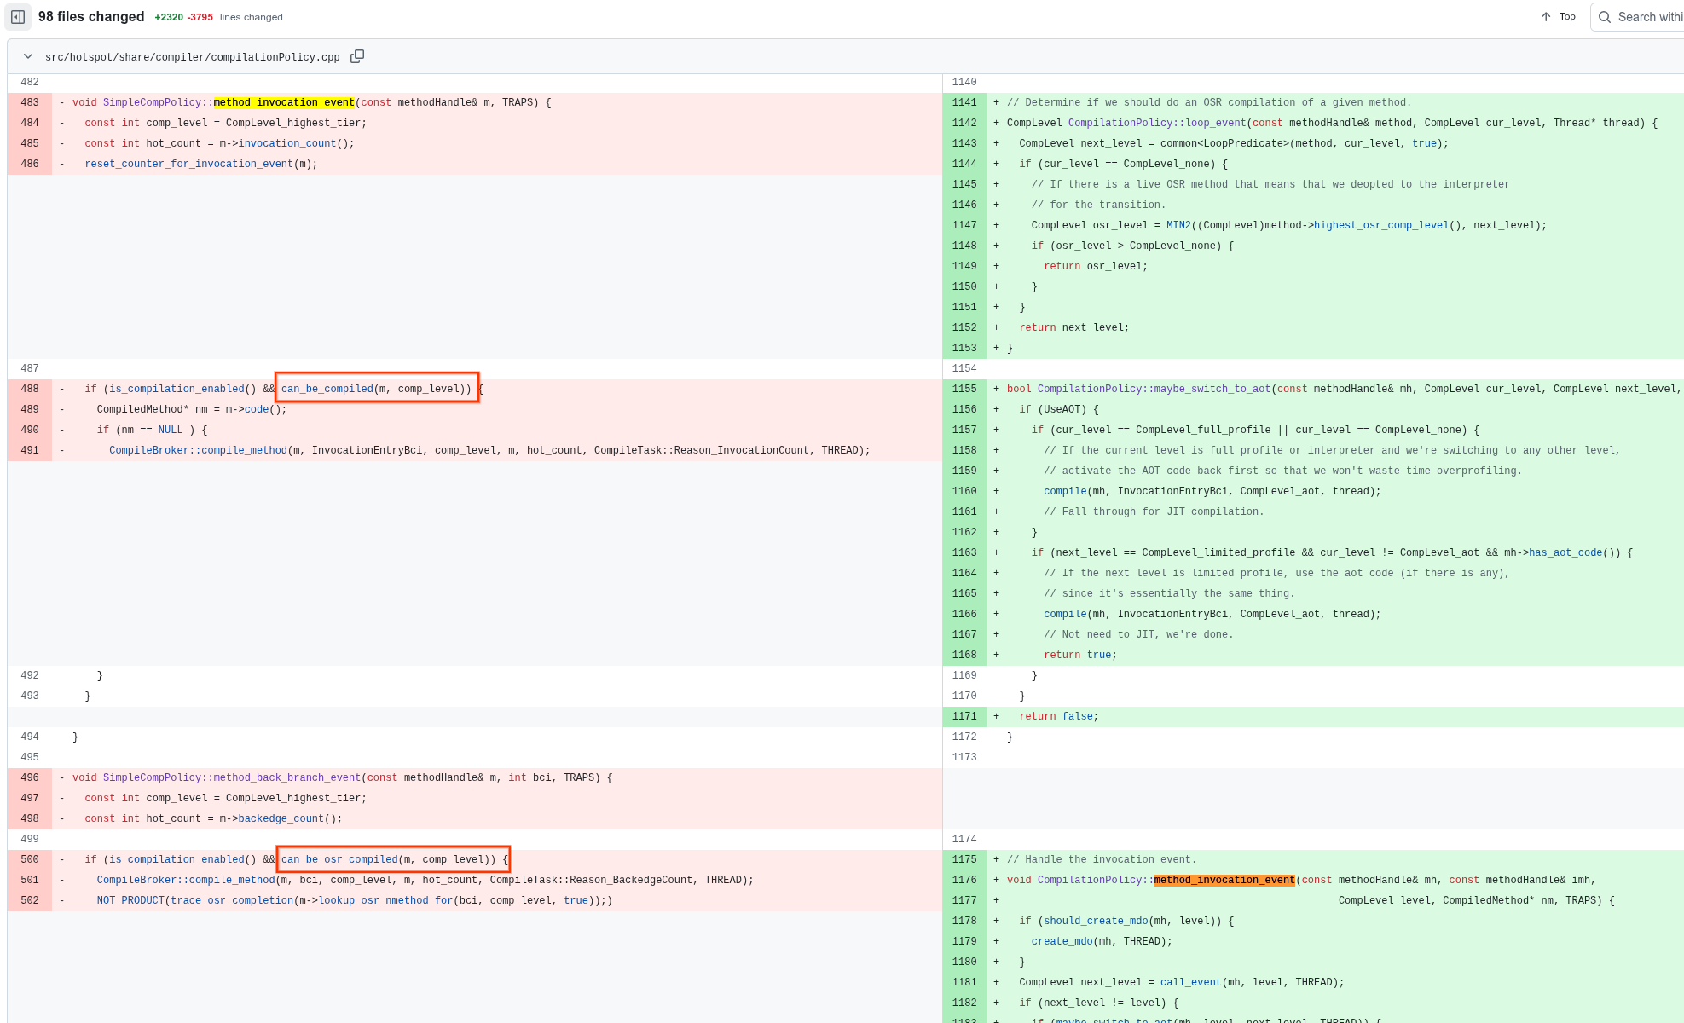Click the boxed can_be_osr_compiled call
Image resolution: width=1684 pixels, height=1023 pixels.
[392, 859]
